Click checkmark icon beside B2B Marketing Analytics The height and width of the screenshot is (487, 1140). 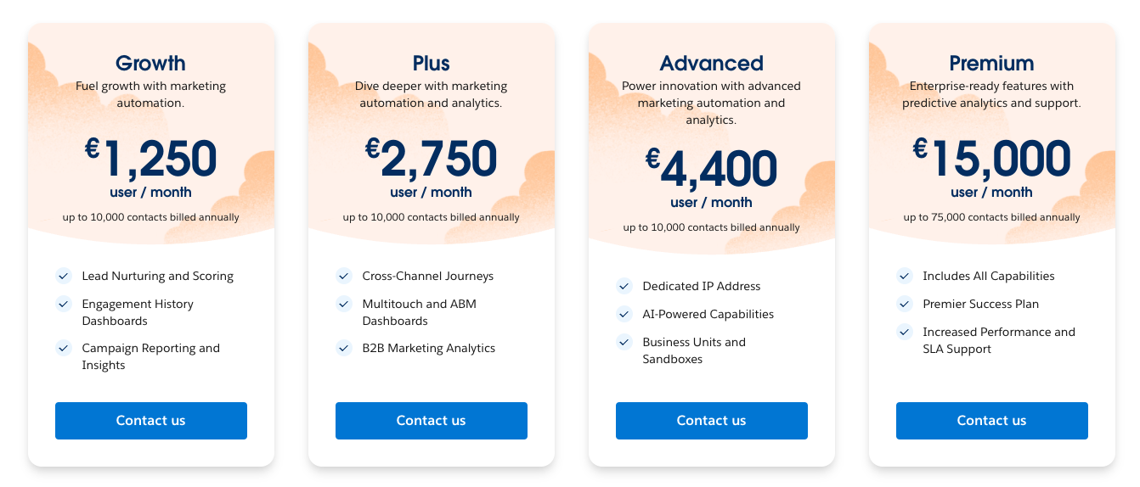pos(344,348)
